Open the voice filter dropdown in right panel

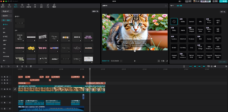point(223,12)
